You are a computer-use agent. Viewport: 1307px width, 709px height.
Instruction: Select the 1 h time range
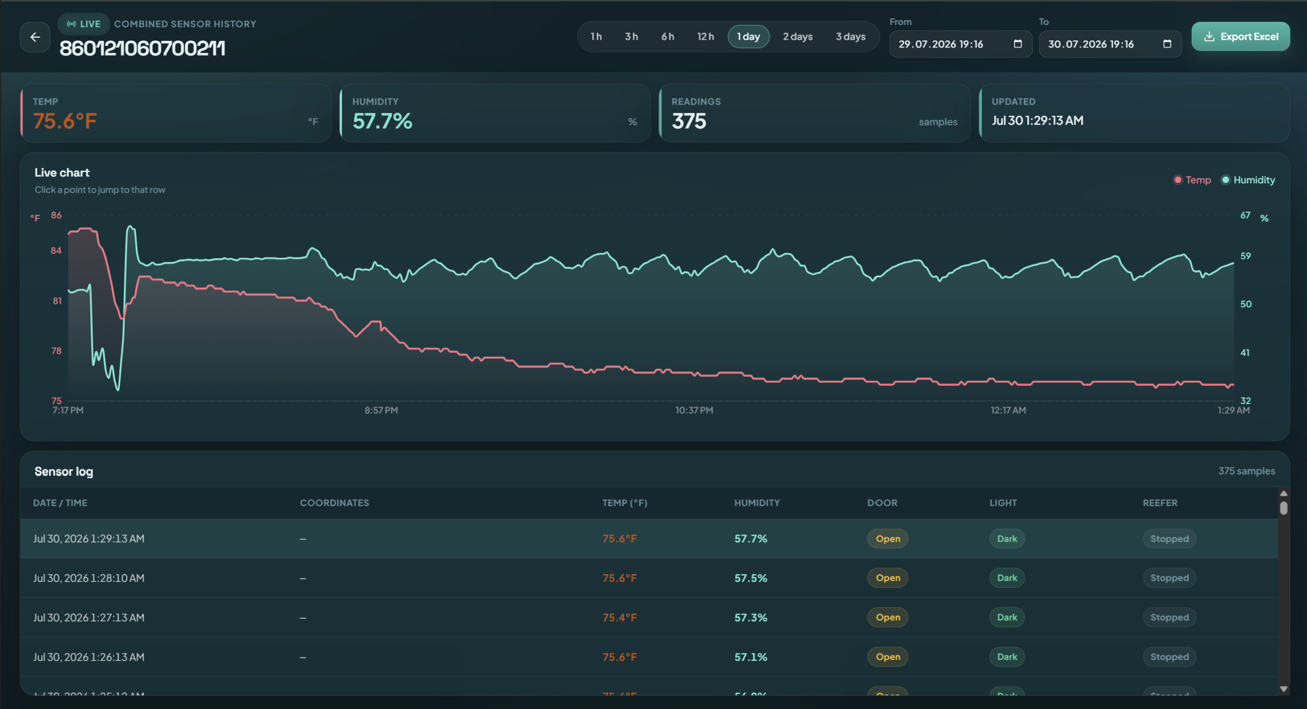click(596, 37)
